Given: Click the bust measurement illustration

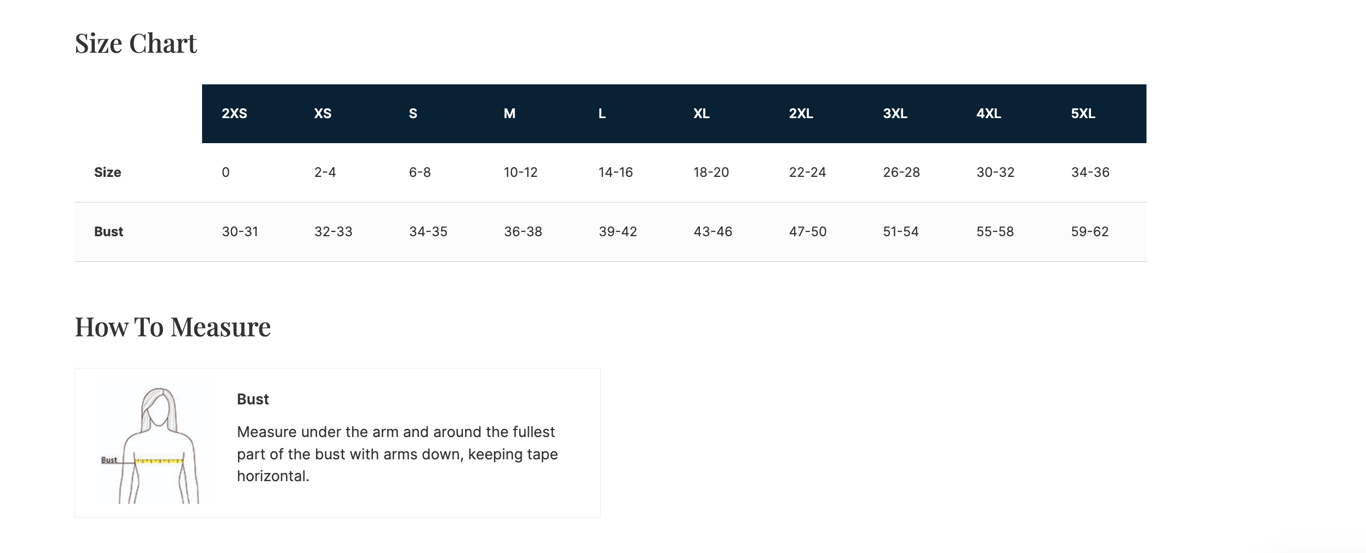Looking at the screenshot, I should 157,443.
